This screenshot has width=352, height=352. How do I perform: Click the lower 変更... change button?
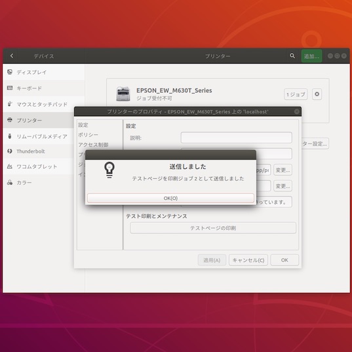pyautogui.click(x=283, y=186)
